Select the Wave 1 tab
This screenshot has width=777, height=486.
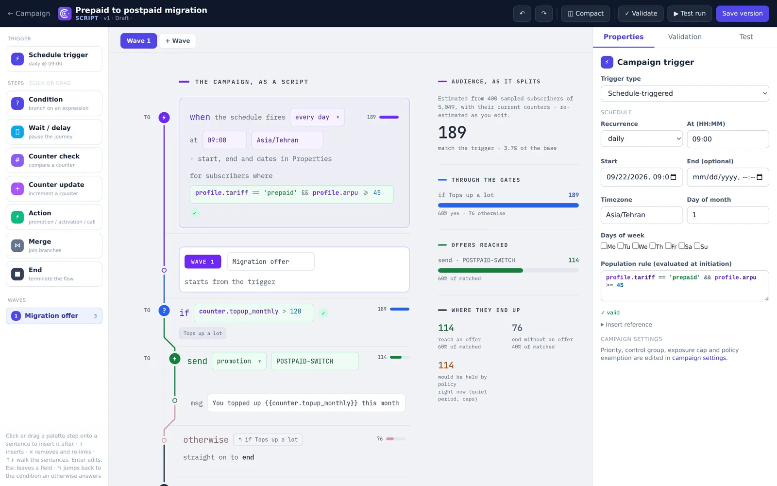138,41
